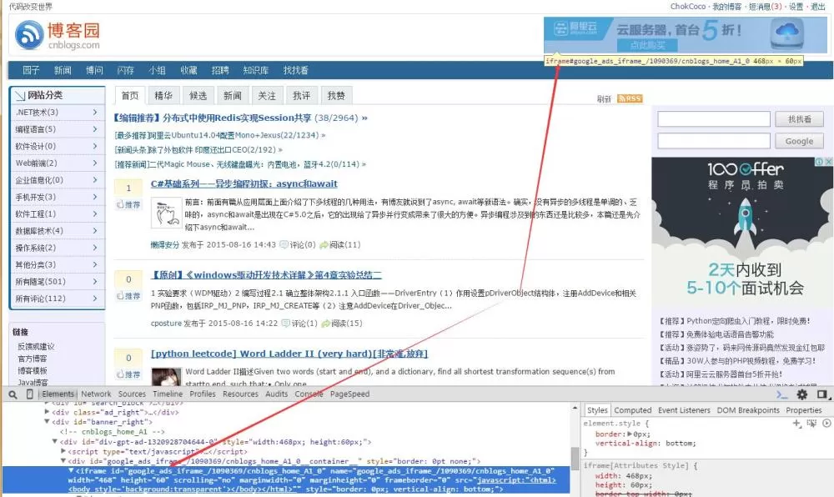Switch to the Sources panel in DevTools
The image size is (834, 497).
(x=132, y=394)
